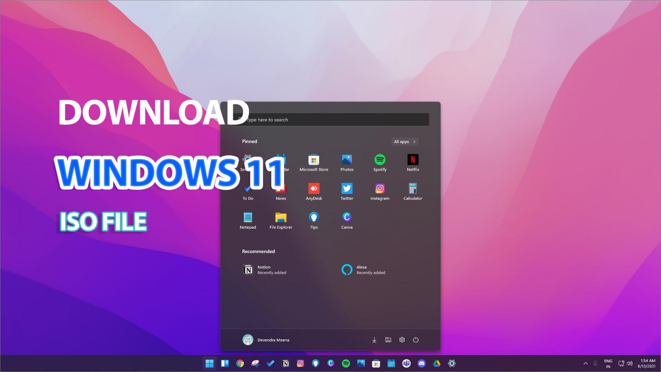Open the Tips pinned app
The width and height of the screenshot is (661, 372).
pos(314,221)
